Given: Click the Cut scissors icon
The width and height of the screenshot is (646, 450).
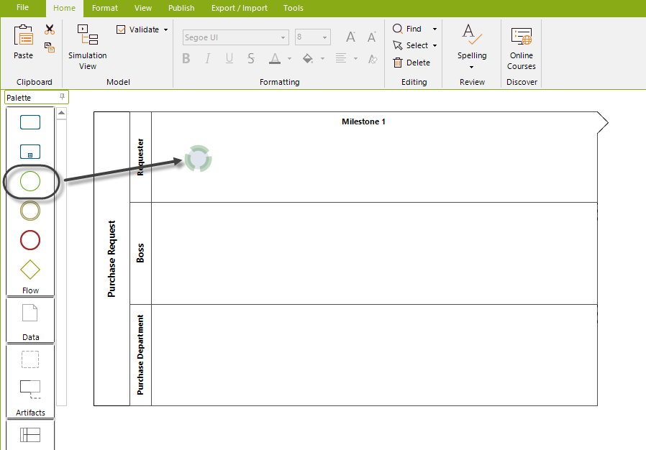Looking at the screenshot, I should pyautogui.click(x=50, y=29).
